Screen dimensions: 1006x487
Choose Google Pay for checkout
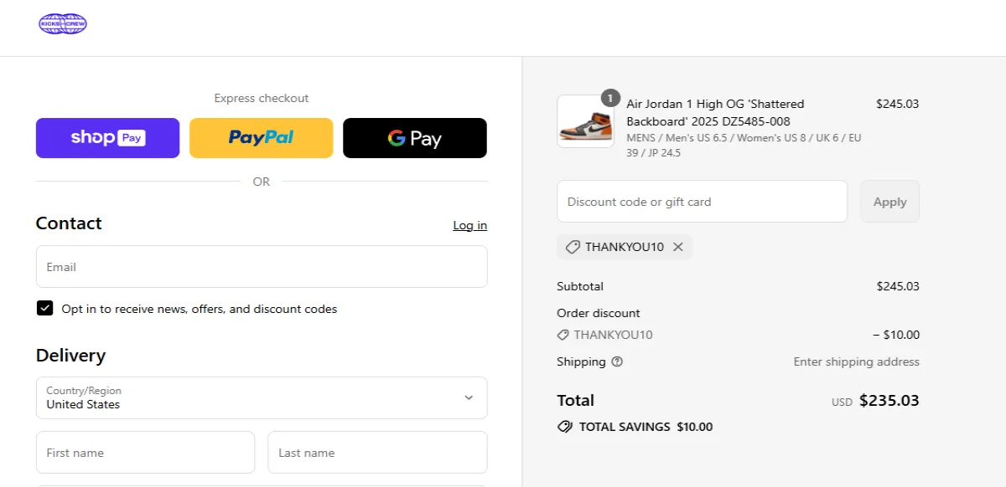tap(414, 137)
